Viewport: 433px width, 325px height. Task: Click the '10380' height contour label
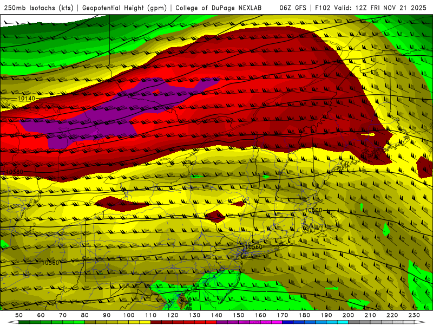tap(15, 172)
